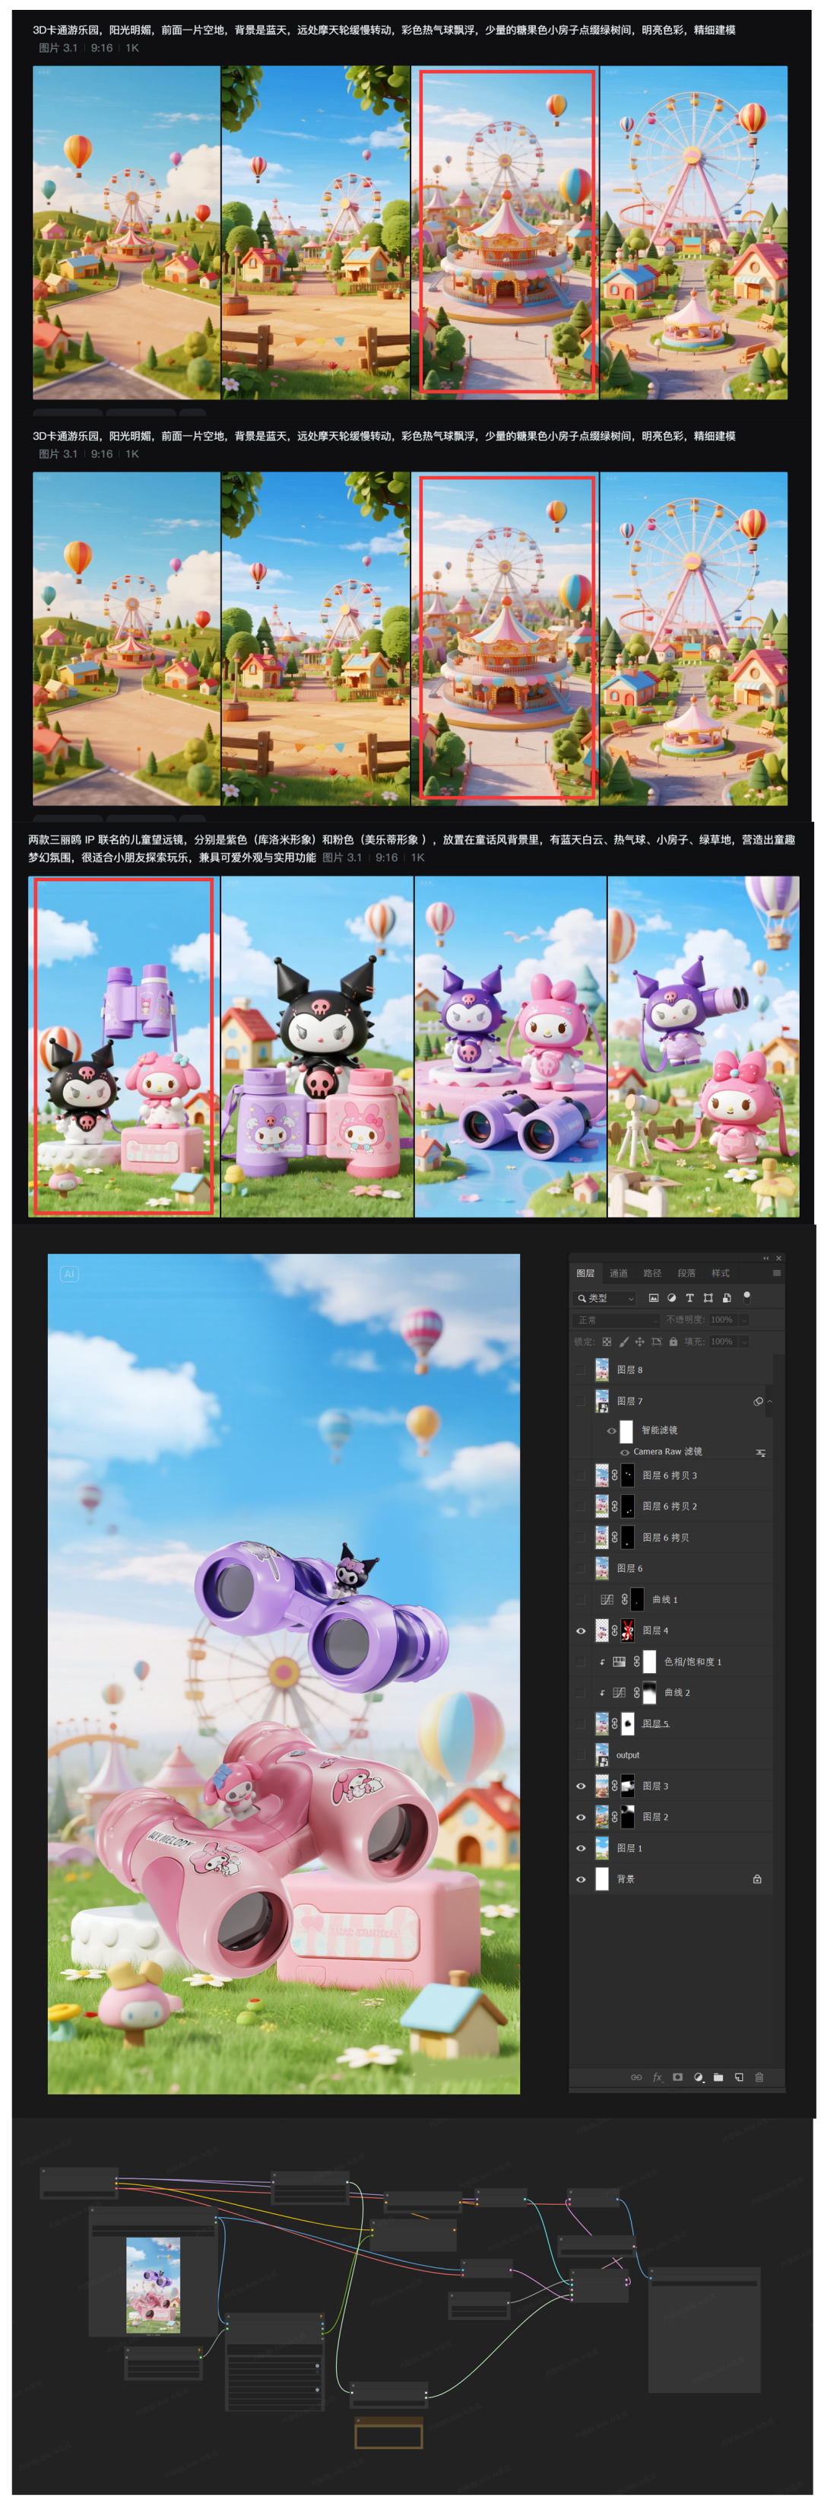Create a new group folder icon
821x2510 pixels.
pos(718,2076)
